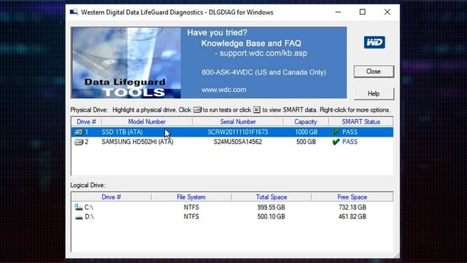467x263 pixels.
Task: Select the SSD 1TB (ATA) drive row
Action: [x=232, y=132]
